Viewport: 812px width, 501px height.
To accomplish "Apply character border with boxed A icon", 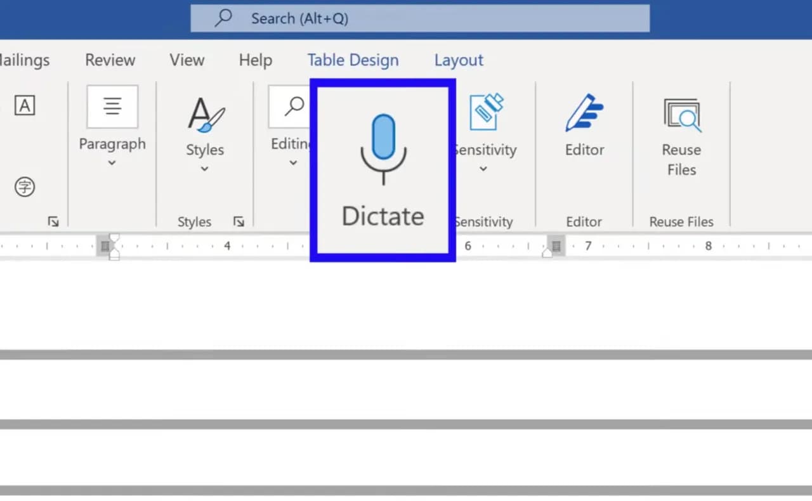I will click(x=25, y=105).
